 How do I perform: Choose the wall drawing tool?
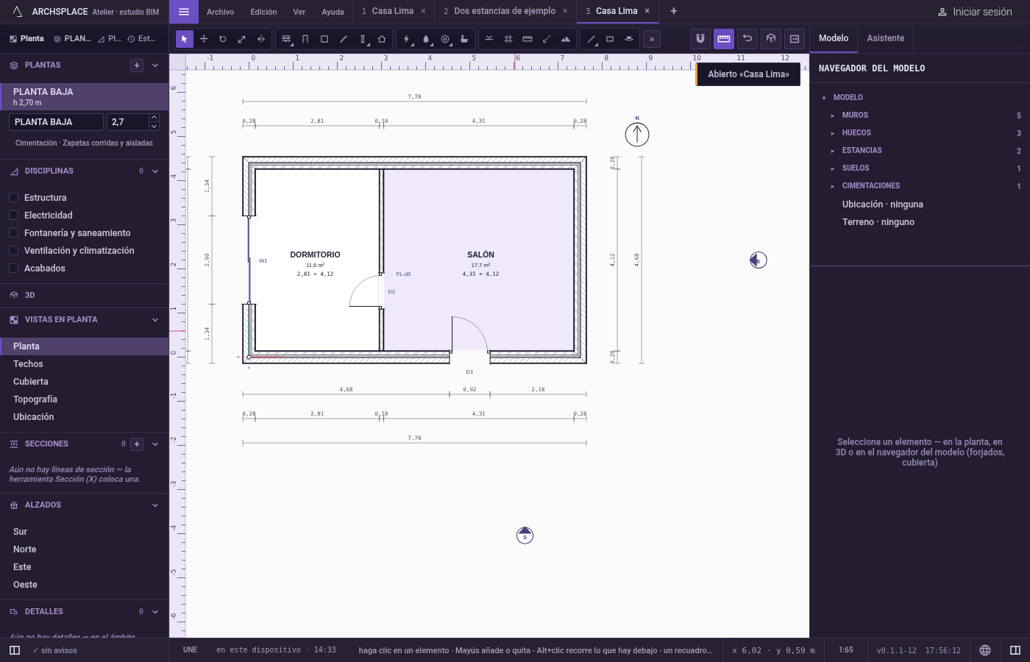pos(286,39)
